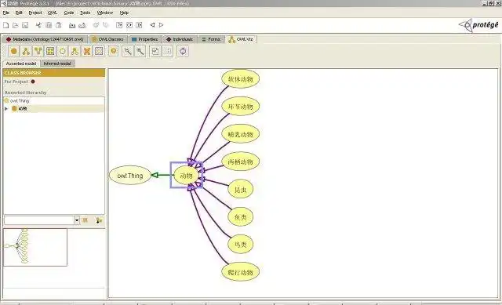Click the For Project dot icon
Viewport: 502px width, 305px height.
point(33,82)
